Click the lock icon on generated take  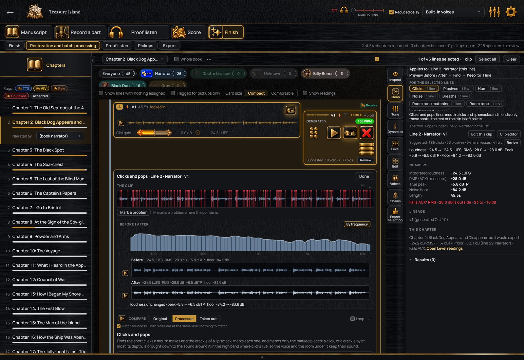pyautogui.click(x=350, y=133)
